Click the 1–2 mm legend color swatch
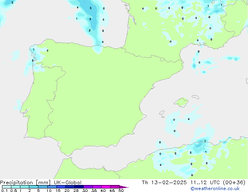The height and width of the screenshot is (192, 248). (x=25, y=187)
